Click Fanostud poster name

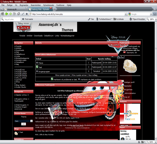(x=97, y=71)
